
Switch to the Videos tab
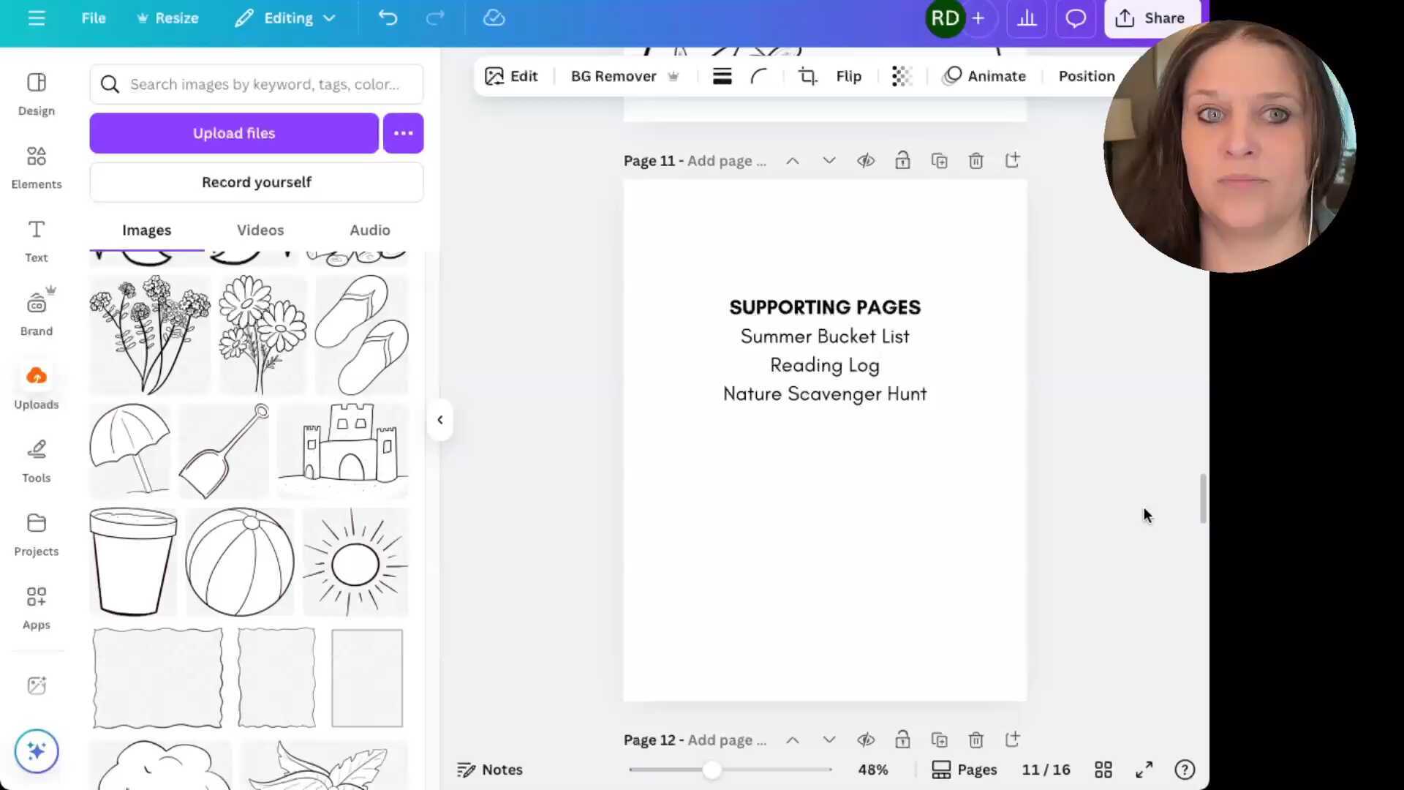pyautogui.click(x=260, y=230)
